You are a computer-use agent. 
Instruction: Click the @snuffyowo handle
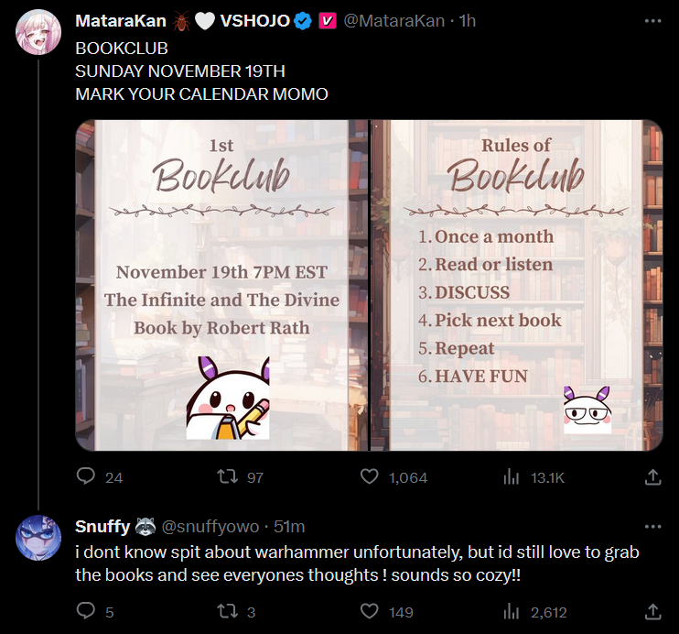coord(210,527)
